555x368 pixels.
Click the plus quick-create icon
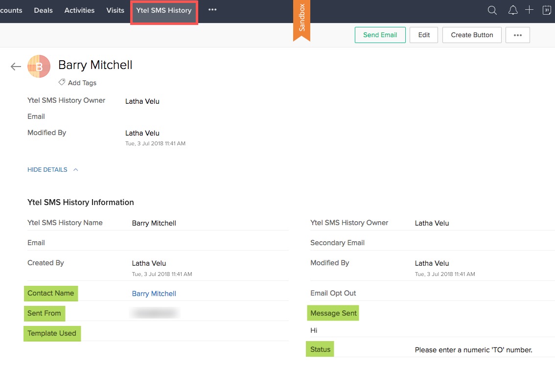point(529,10)
